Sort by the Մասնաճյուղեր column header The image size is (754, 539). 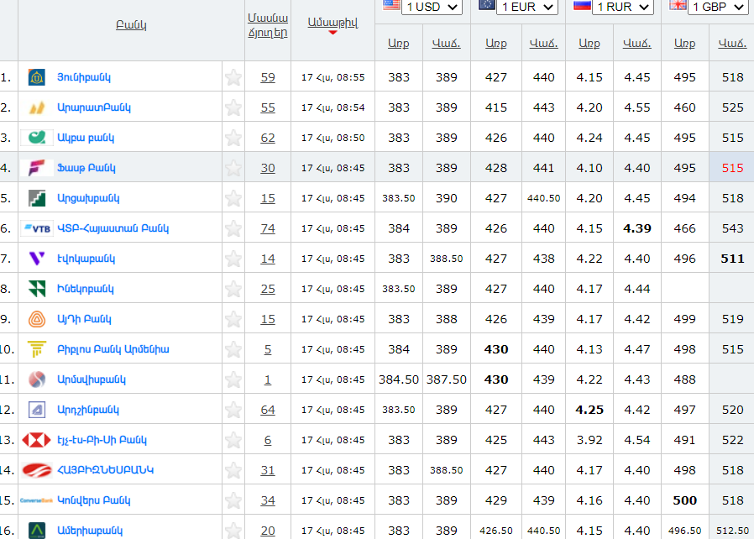tap(268, 25)
